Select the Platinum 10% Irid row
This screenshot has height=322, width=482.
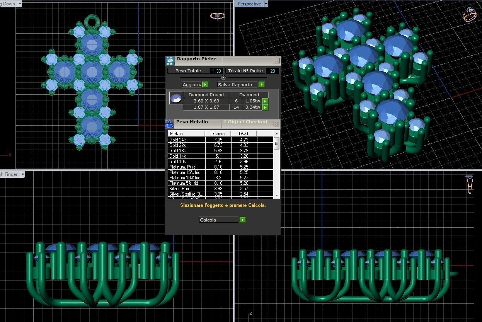(x=221, y=177)
